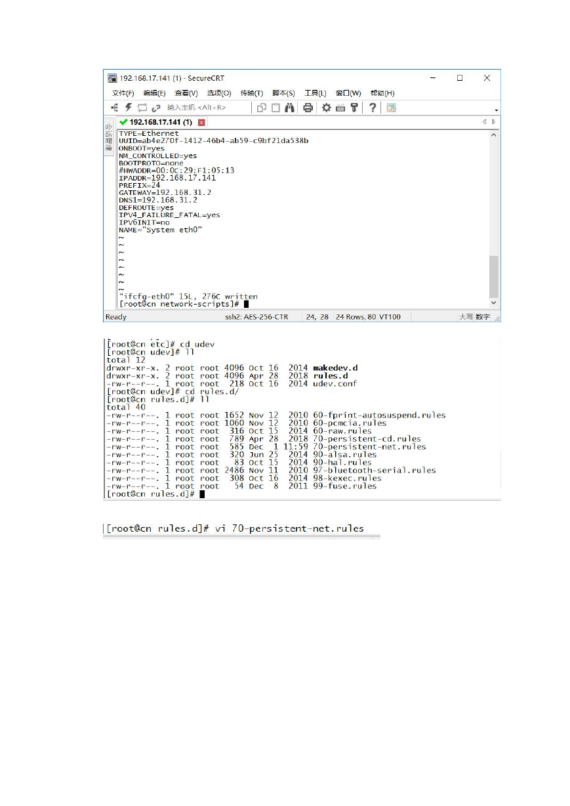Open the 帮助(H) menu
This screenshot has width=570, height=806.
click(x=382, y=93)
